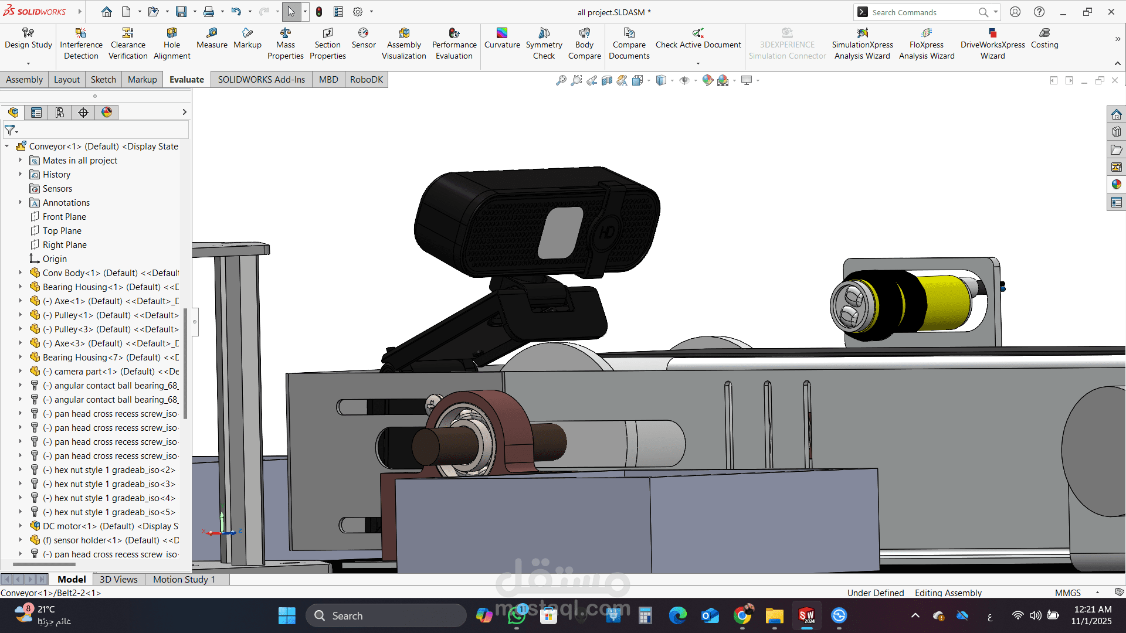This screenshot has height=633, width=1126.
Task: Switch to the Assembly tab
Action: coord(24,80)
